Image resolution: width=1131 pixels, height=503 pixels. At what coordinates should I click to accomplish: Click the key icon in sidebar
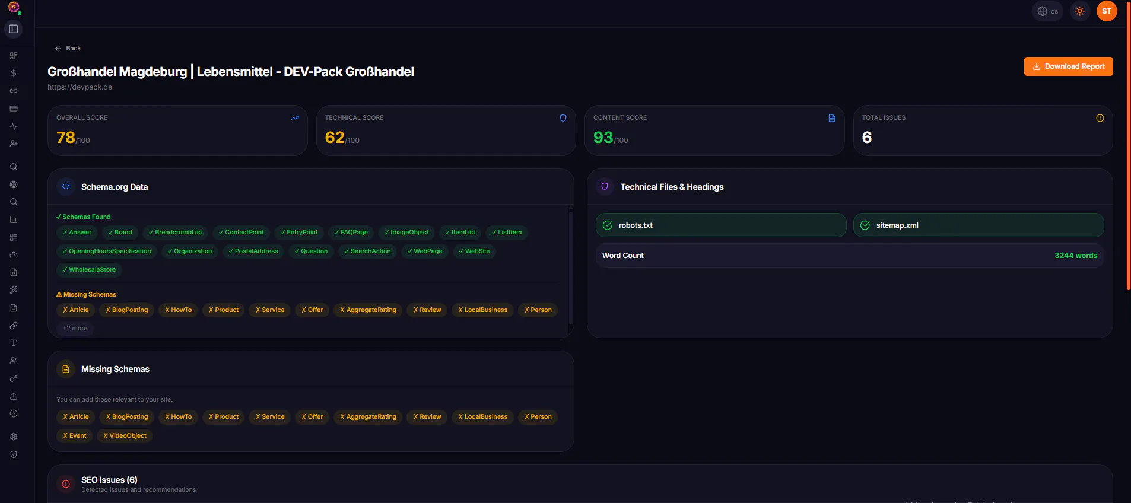pyautogui.click(x=14, y=378)
